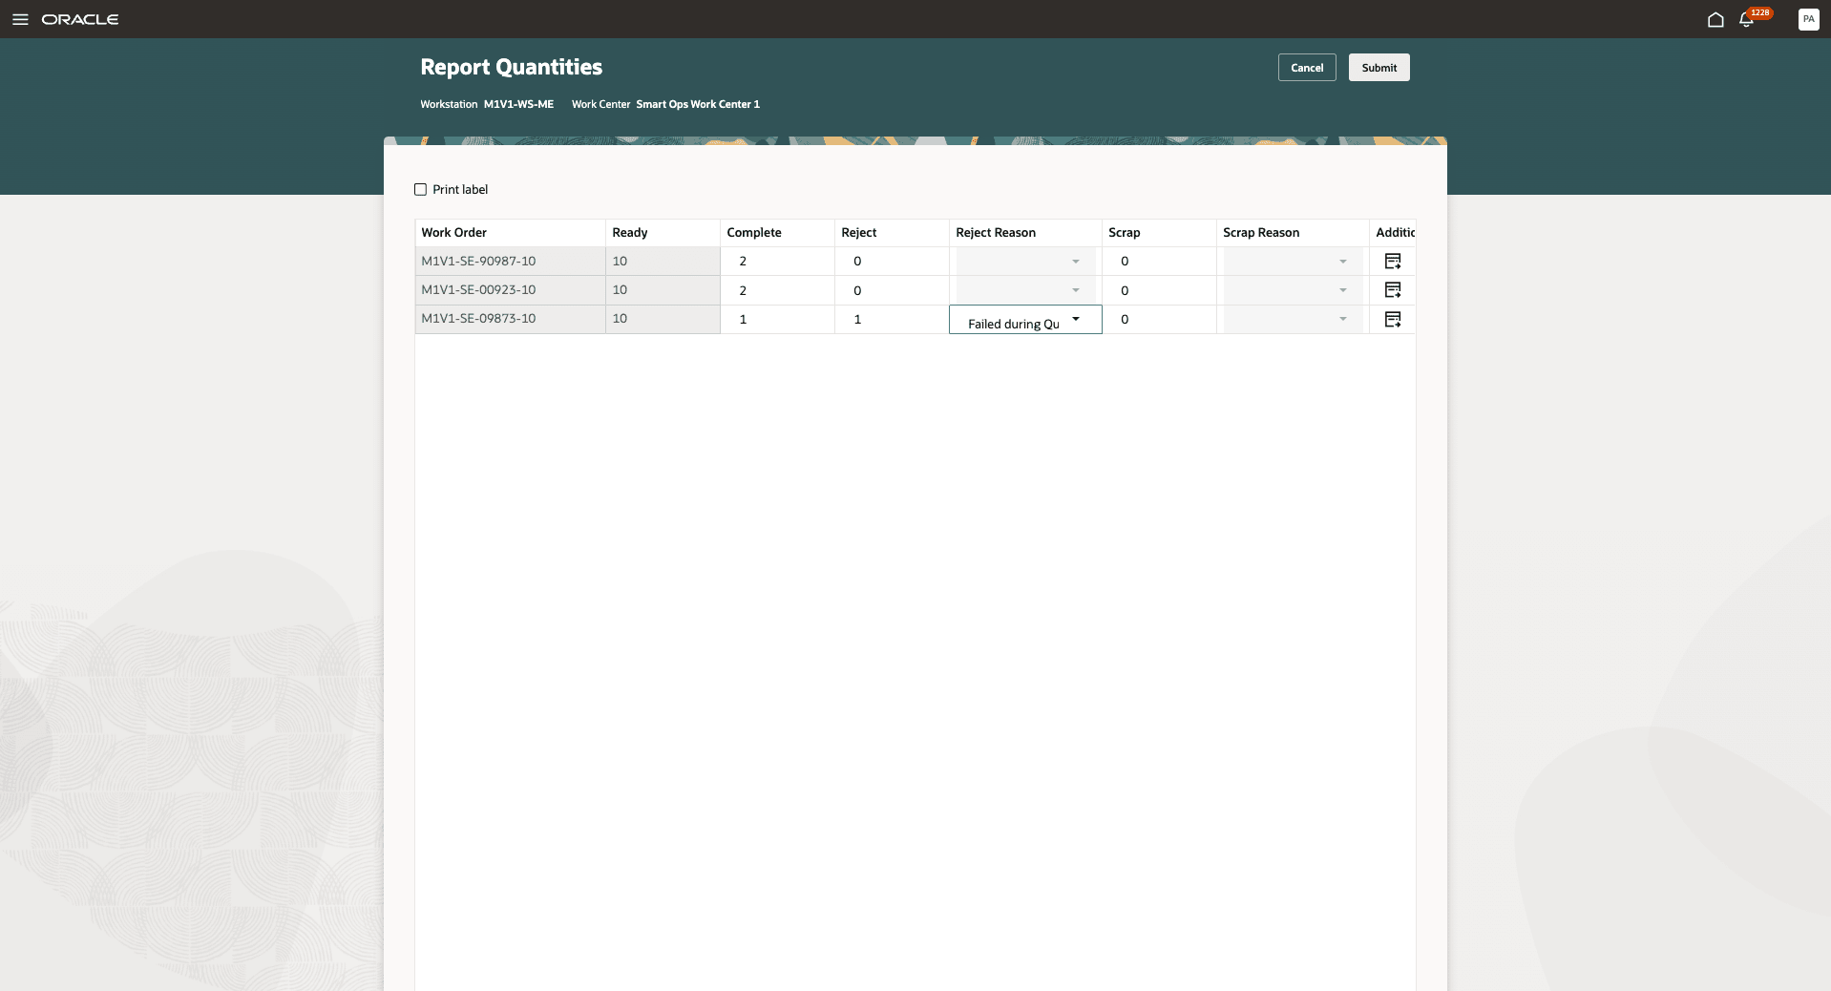
Task: Expand Reject Reason dropdown for M1V1-SE-00923-10
Action: (x=1075, y=289)
